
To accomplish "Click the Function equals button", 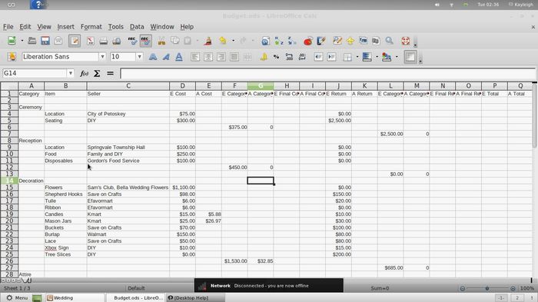I will [110, 73].
